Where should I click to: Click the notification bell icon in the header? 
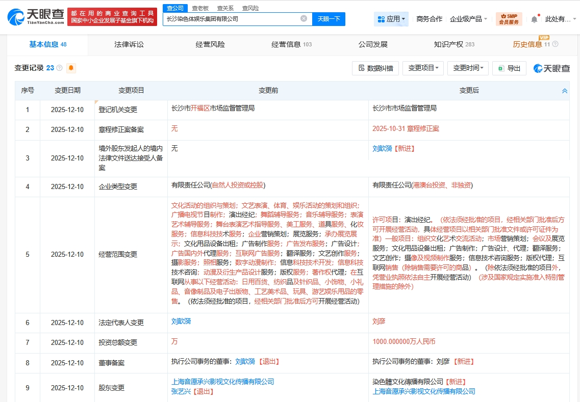[x=534, y=19]
